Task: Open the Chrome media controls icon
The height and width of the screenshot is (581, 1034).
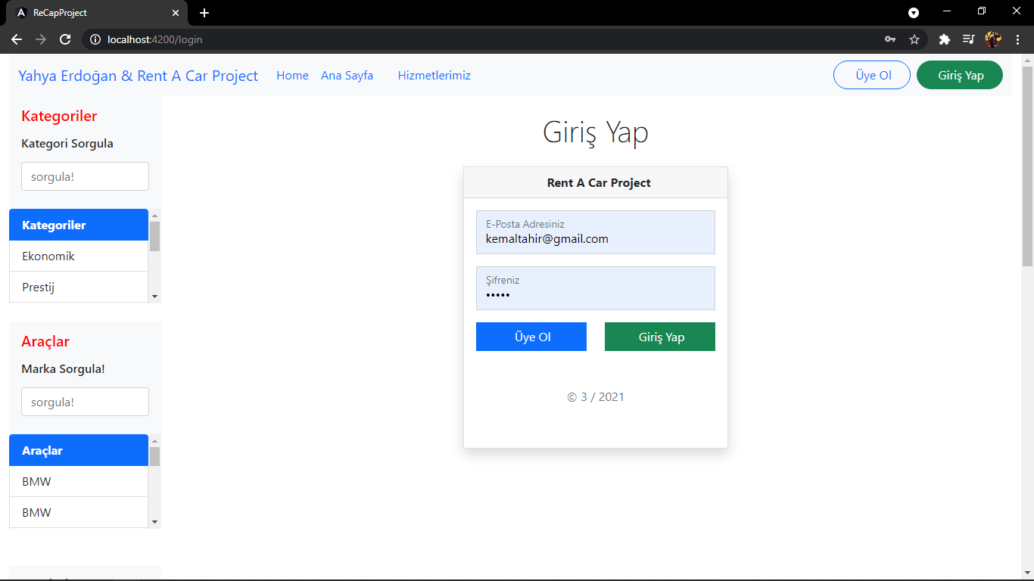Action: coord(968,39)
